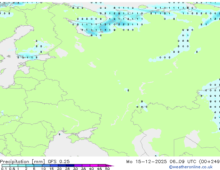The width and height of the screenshot is (220, 170).
Task: Click the '15' legend value label
Action: pyautogui.click(x=51, y=169)
